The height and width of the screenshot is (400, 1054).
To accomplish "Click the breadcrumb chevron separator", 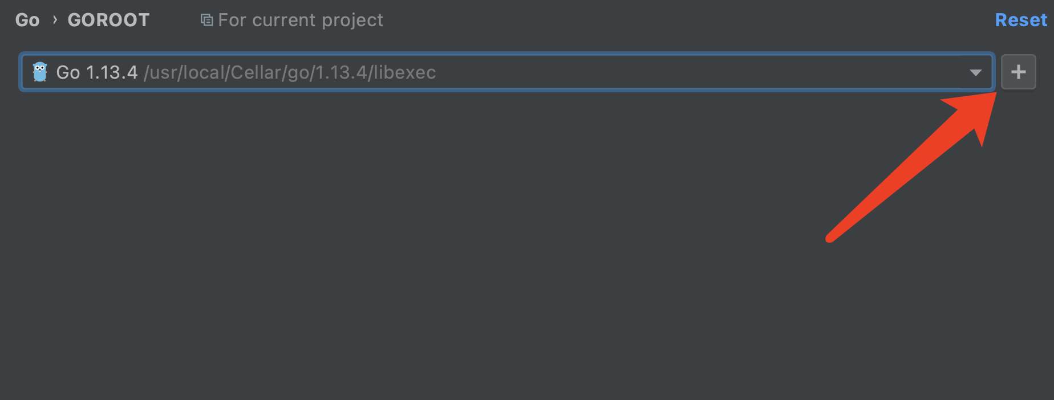I will click(55, 20).
